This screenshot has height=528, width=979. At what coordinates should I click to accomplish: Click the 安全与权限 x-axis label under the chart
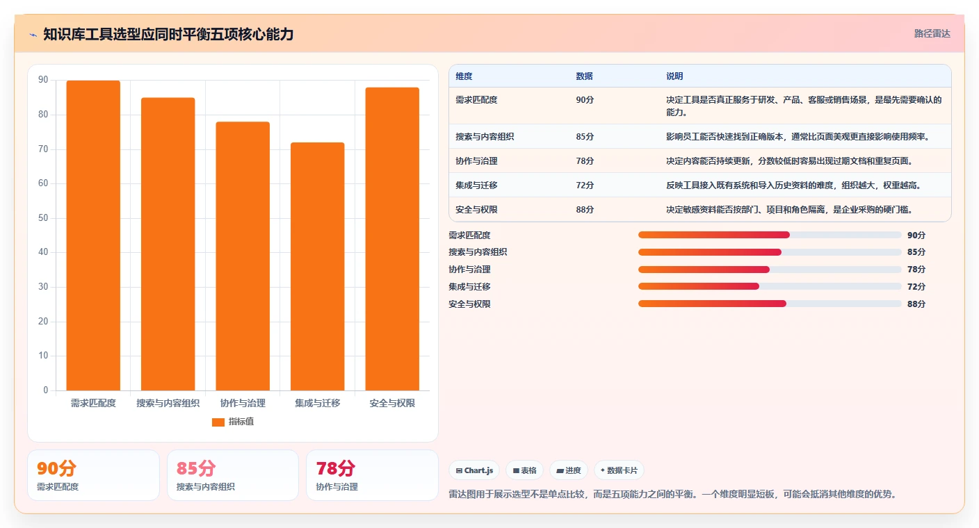tap(392, 403)
